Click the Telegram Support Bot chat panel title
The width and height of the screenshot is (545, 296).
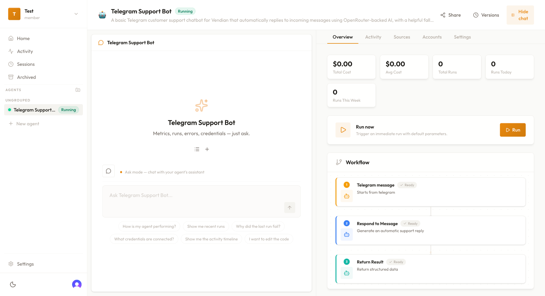pos(131,43)
